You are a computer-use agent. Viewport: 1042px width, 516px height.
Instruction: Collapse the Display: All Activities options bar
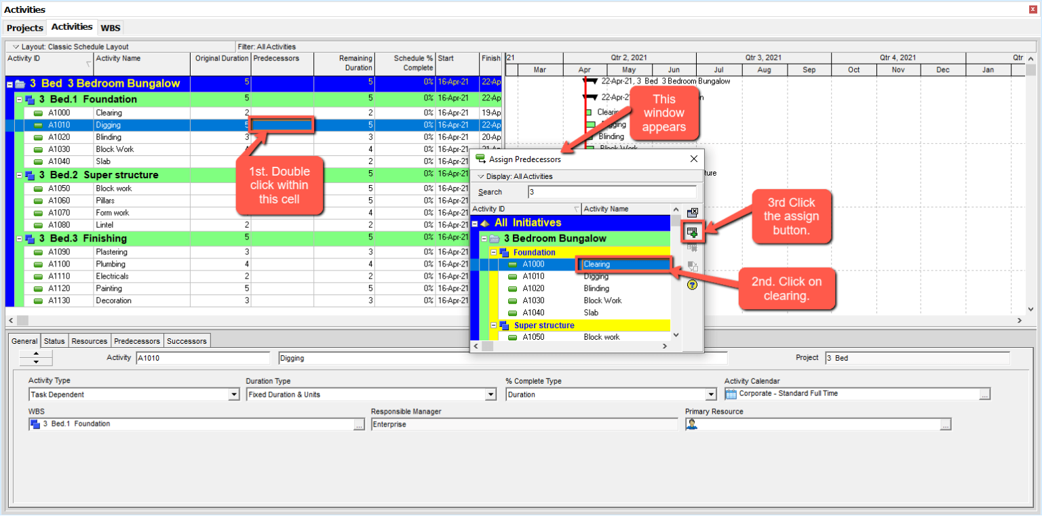pyautogui.click(x=479, y=176)
